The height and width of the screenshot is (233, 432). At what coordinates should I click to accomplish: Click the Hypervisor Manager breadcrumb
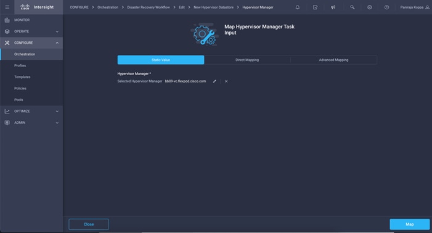tap(258, 7)
